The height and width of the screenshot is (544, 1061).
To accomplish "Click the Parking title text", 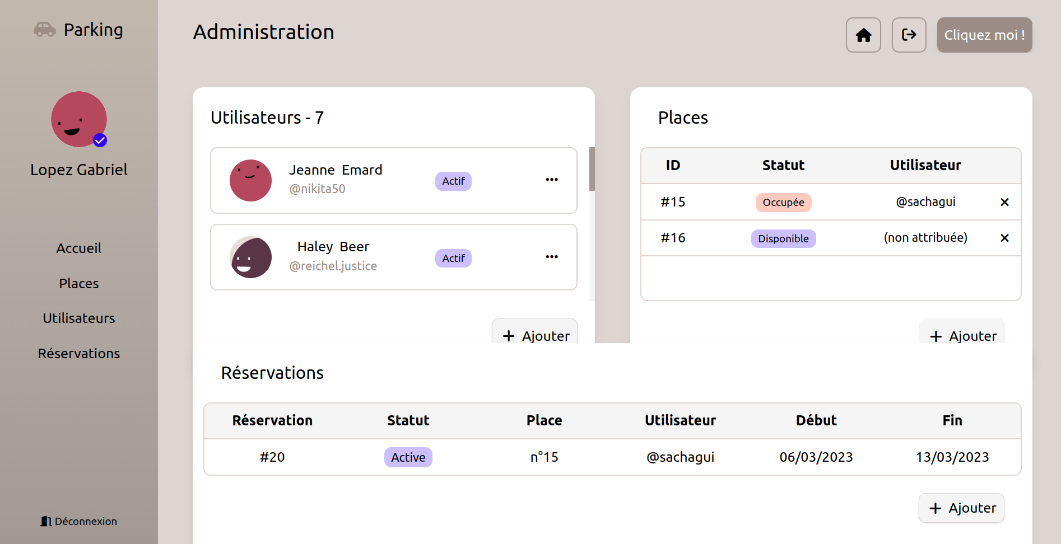I will point(94,30).
